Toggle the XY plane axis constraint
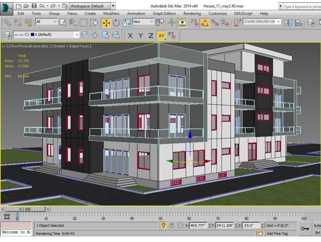This screenshot has height=242, width=321. click(161, 36)
